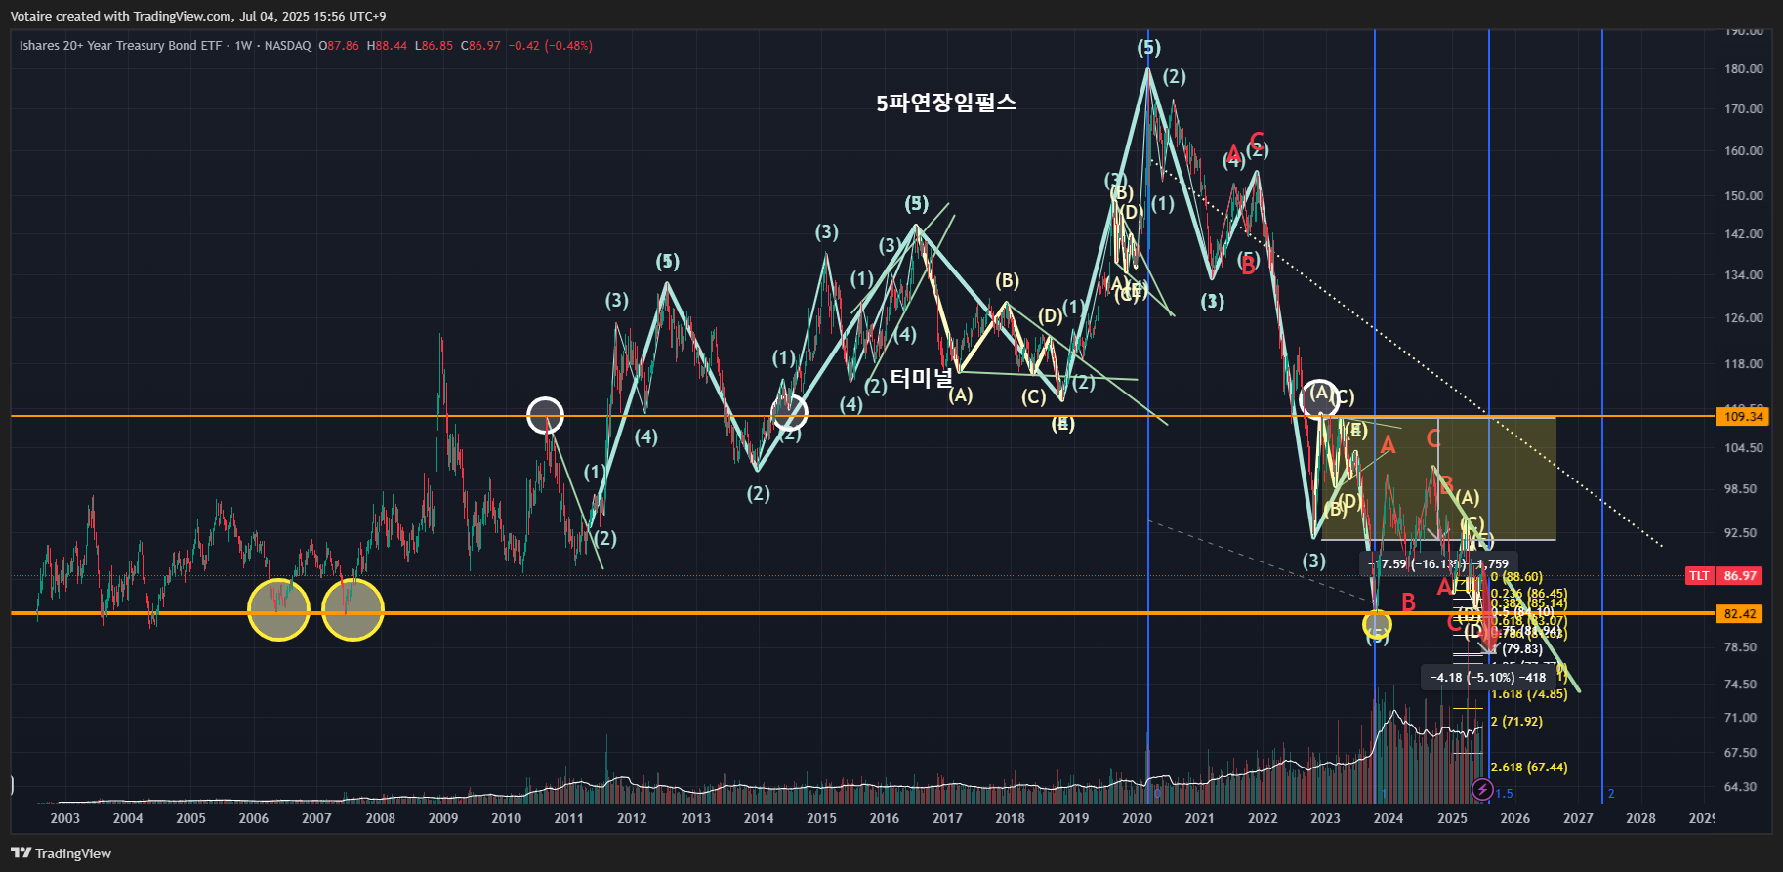
Task: Select the yellow filled circle above 2007
Action: point(352,609)
